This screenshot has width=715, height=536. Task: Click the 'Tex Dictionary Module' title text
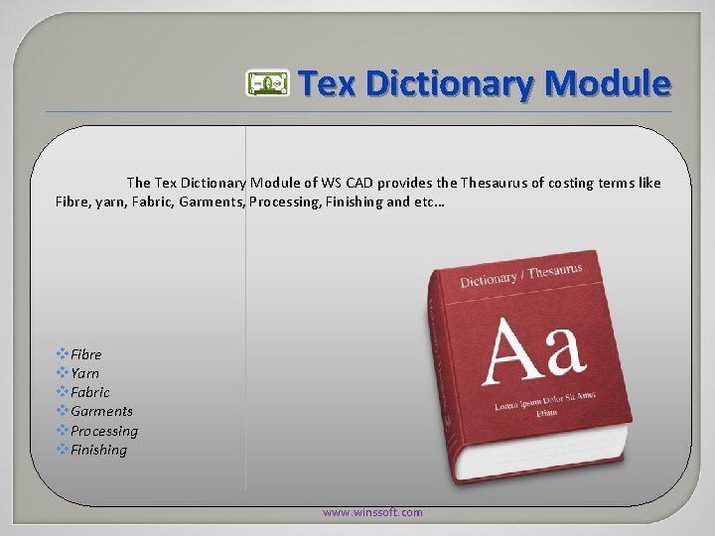click(485, 83)
